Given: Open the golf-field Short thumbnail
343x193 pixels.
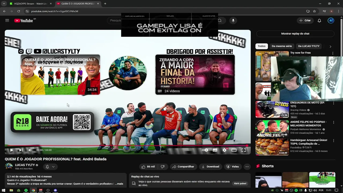Looking at the screenshot, I should tap(322, 180).
